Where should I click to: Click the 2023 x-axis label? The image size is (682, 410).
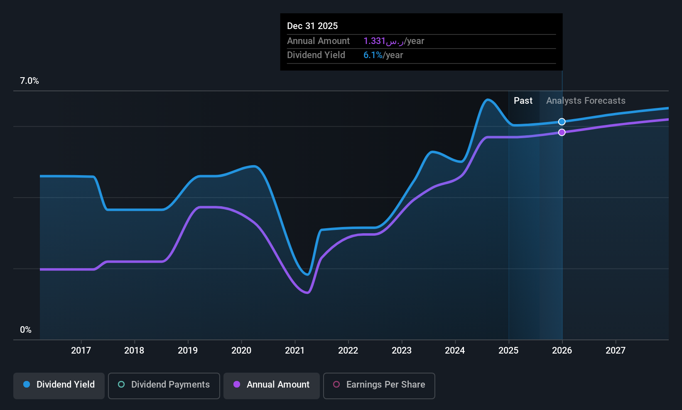[402, 351]
